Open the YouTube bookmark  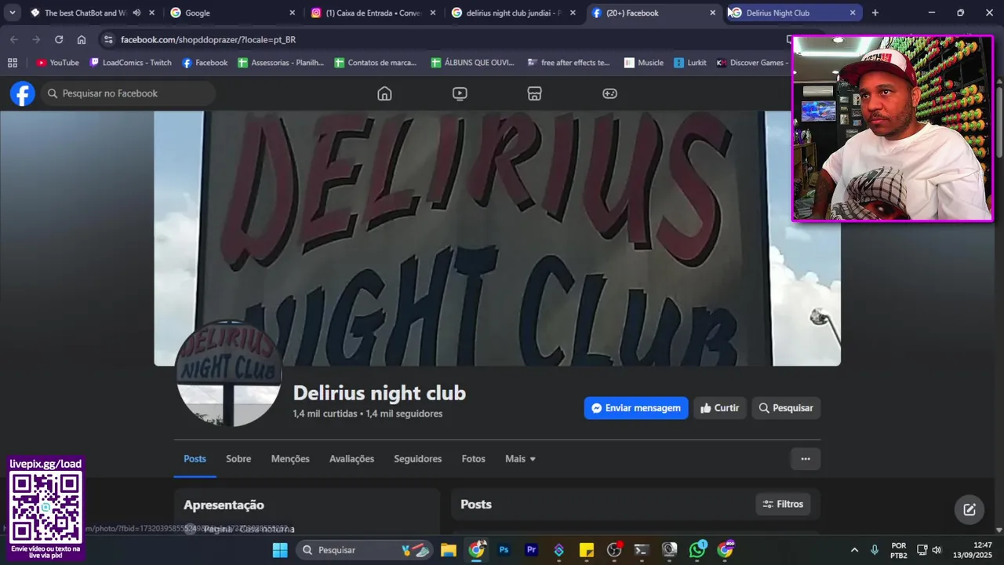click(57, 63)
